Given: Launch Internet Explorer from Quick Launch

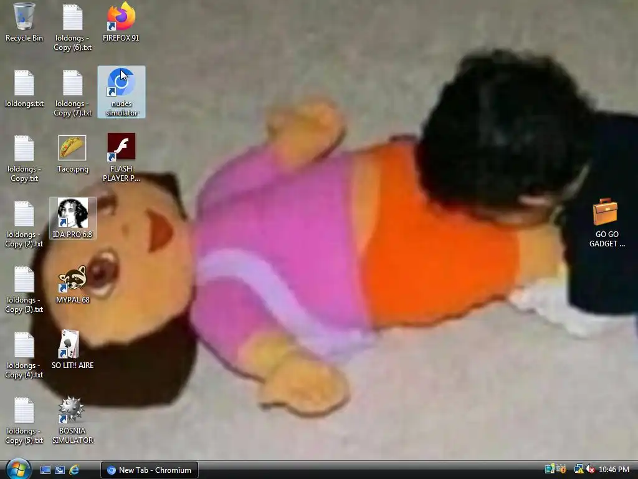Looking at the screenshot, I should point(74,470).
